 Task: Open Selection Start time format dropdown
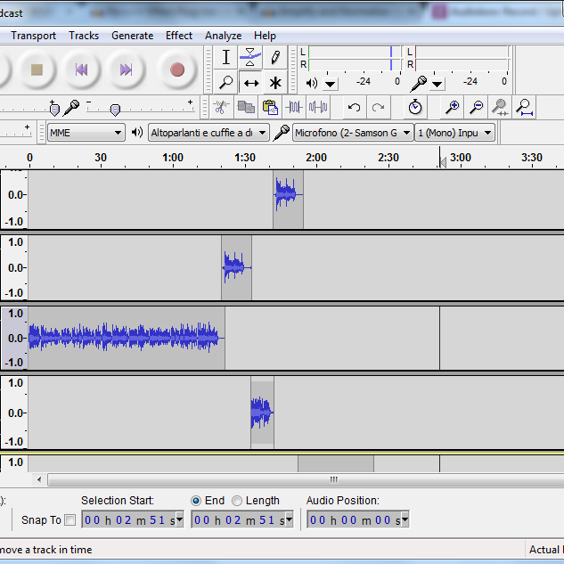pos(179,519)
